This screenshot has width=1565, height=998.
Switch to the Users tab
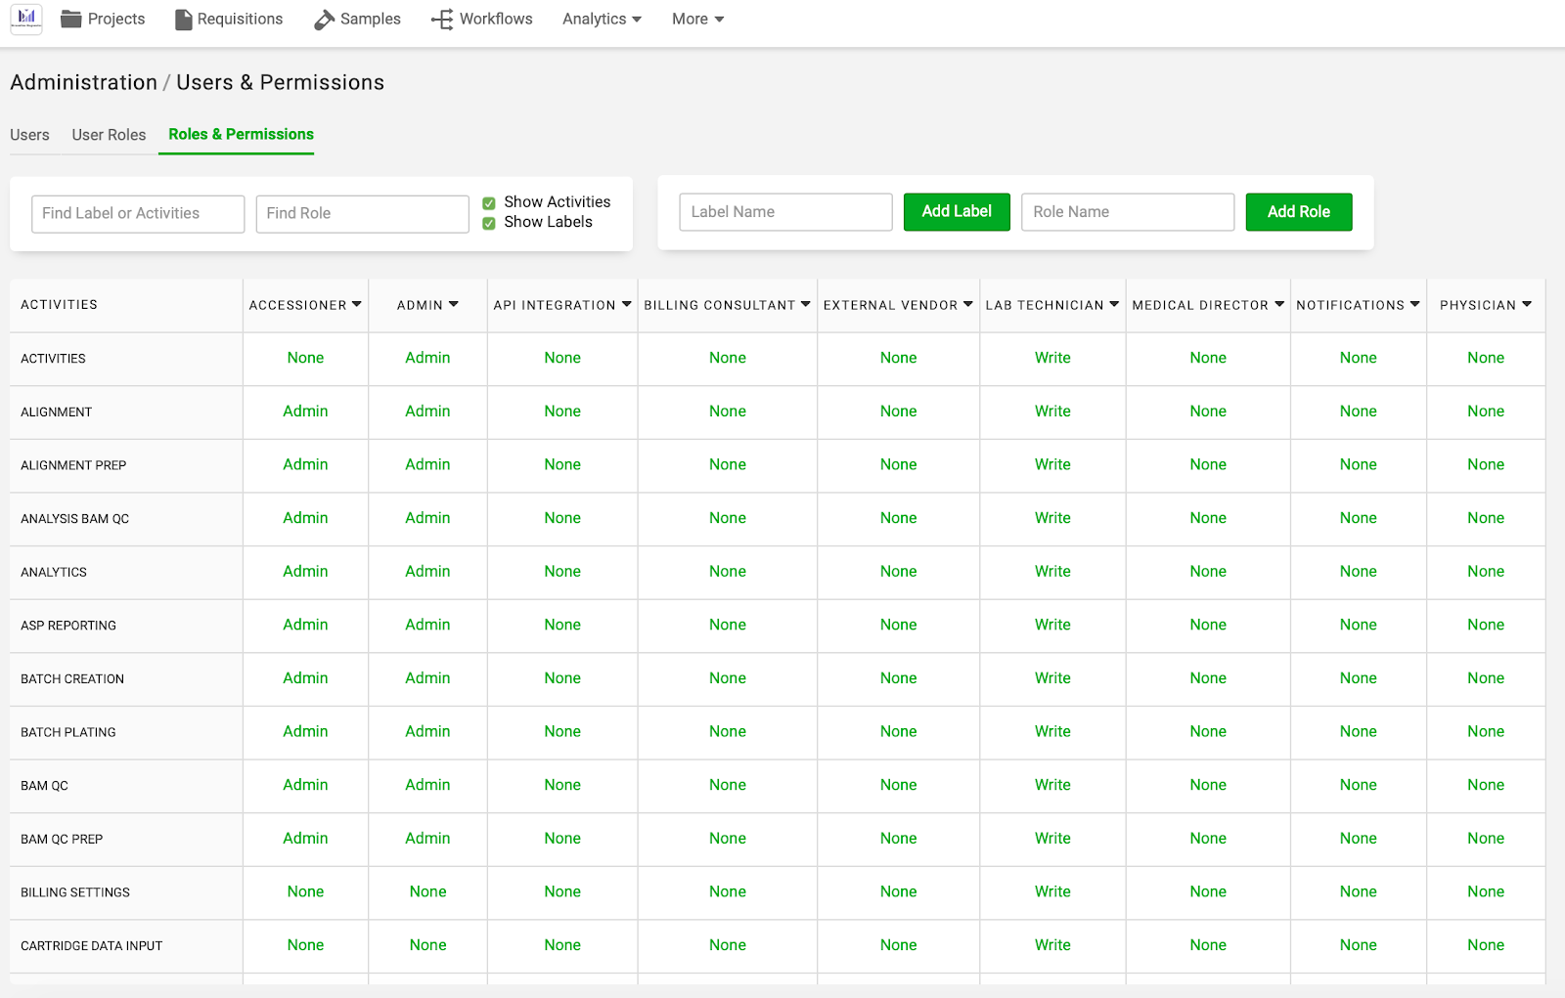pyautogui.click(x=29, y=135)
